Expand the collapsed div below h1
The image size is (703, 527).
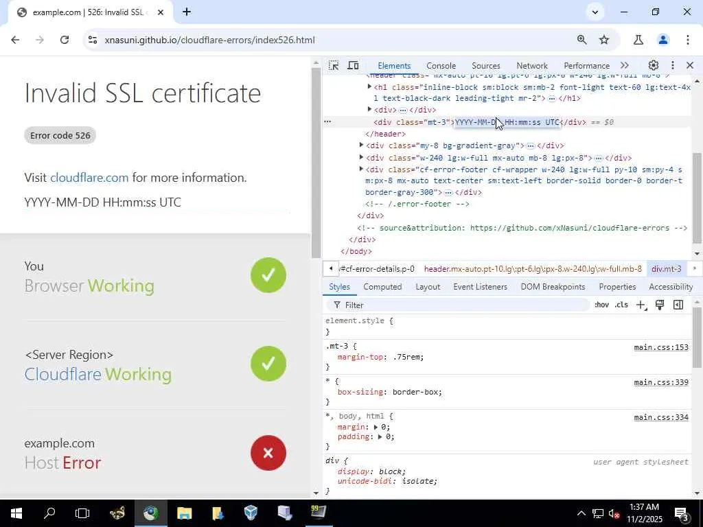[x=369, y=109]
